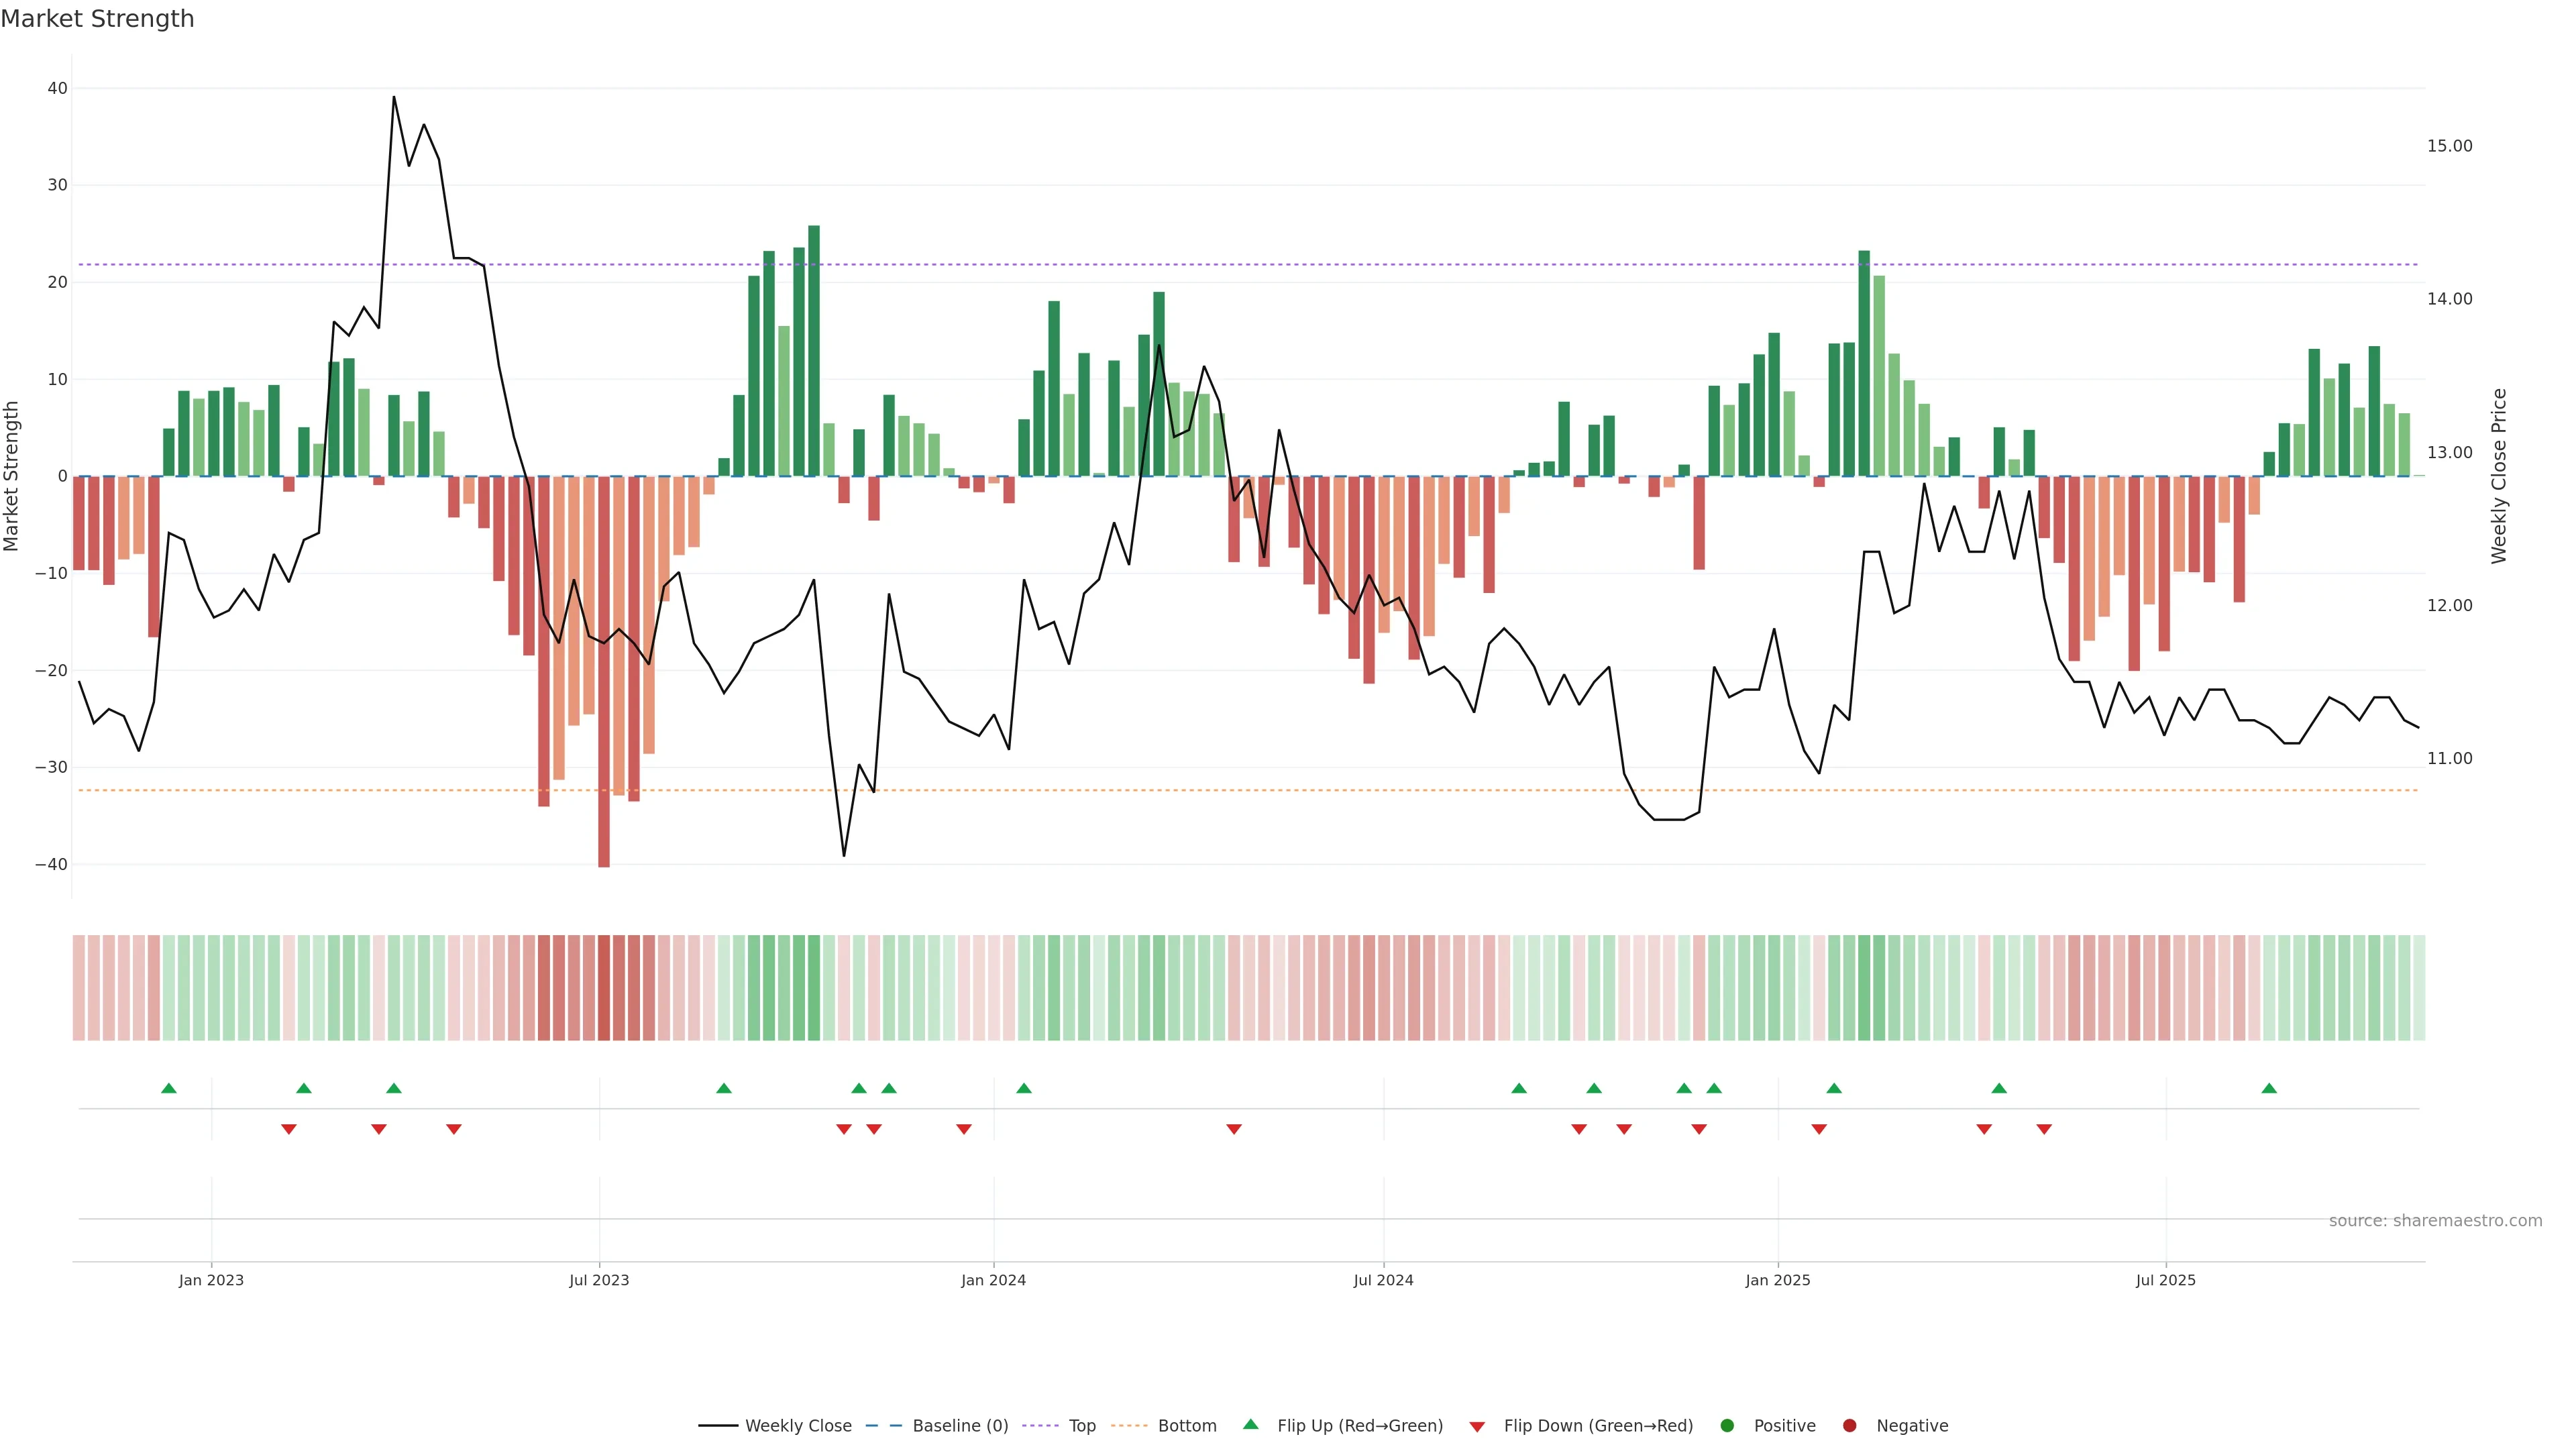
Task: Click the green flip-up marker right after Jan 2024
Action: pyautogui.click(x=1024, y=1088)
